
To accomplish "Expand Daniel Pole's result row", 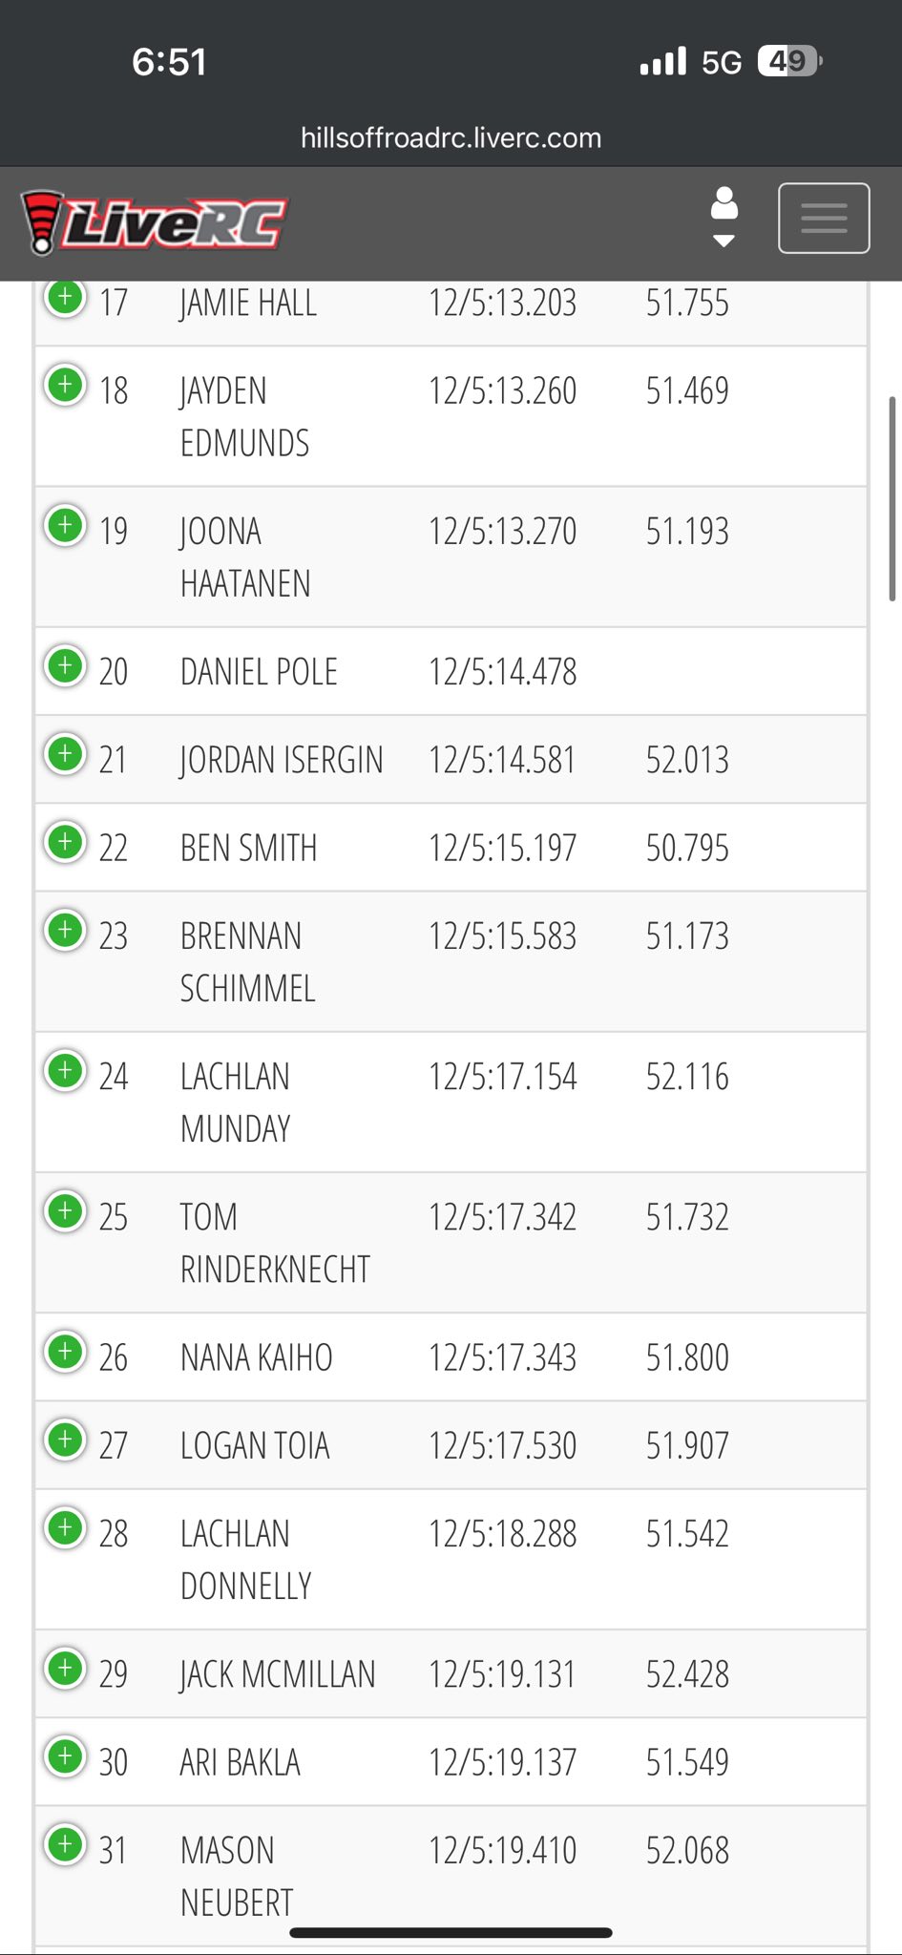I will point(65,666).
